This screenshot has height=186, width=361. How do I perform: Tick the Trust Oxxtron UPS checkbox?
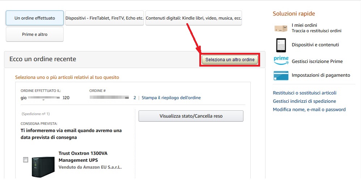pos(26,160)
